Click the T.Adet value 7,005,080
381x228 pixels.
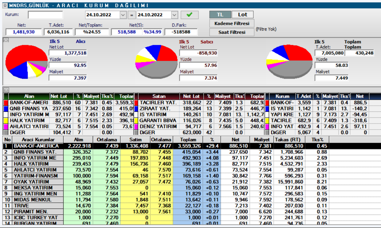click(x=329, y=53)
